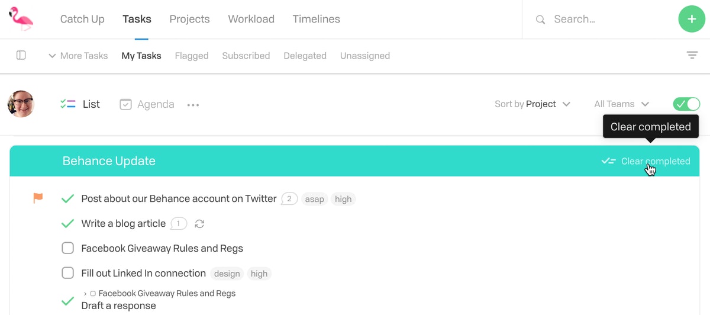Open the Sort by Project dropdown
Viewport: 710px width, 315px height.
[x=532, y=104]
